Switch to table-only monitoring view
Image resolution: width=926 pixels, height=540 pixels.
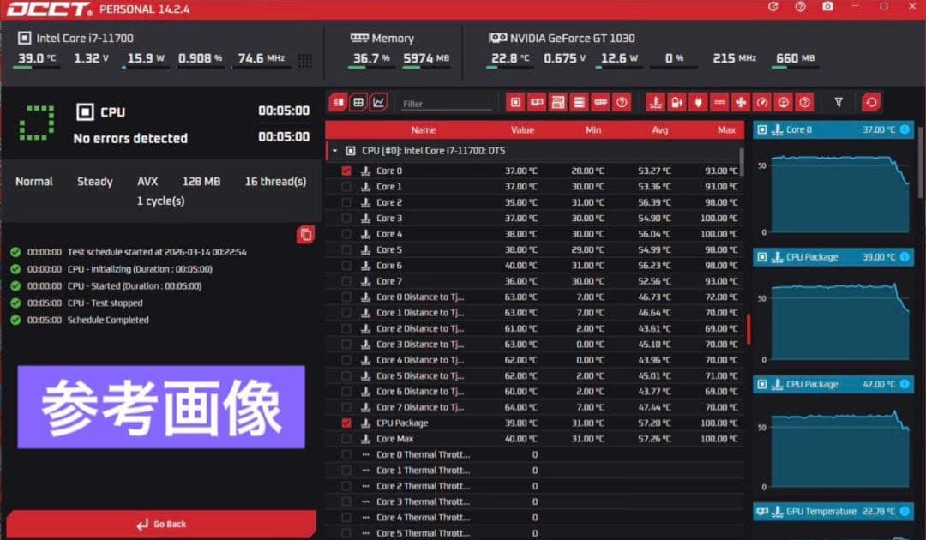tap(358, 103)
